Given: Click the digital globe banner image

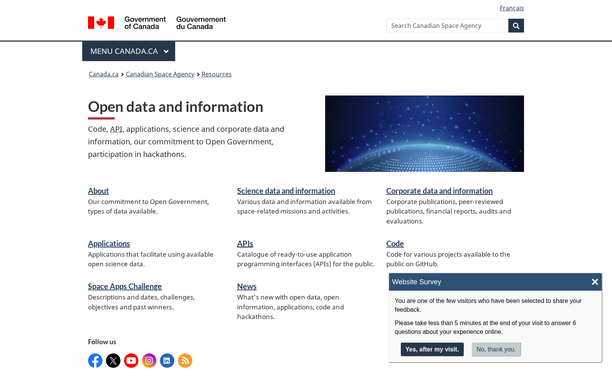Looking at the screenshot, I should [x=425, y=134].
